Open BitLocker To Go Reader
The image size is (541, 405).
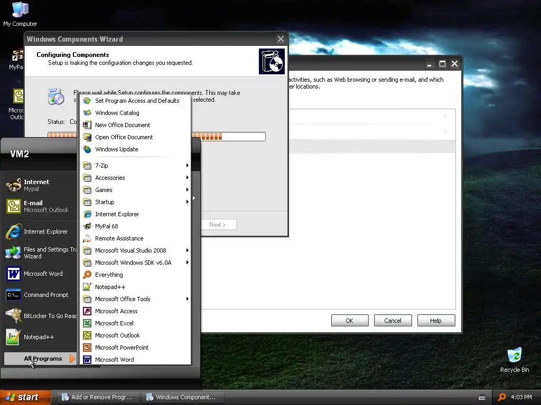click(x=40, y=316)
